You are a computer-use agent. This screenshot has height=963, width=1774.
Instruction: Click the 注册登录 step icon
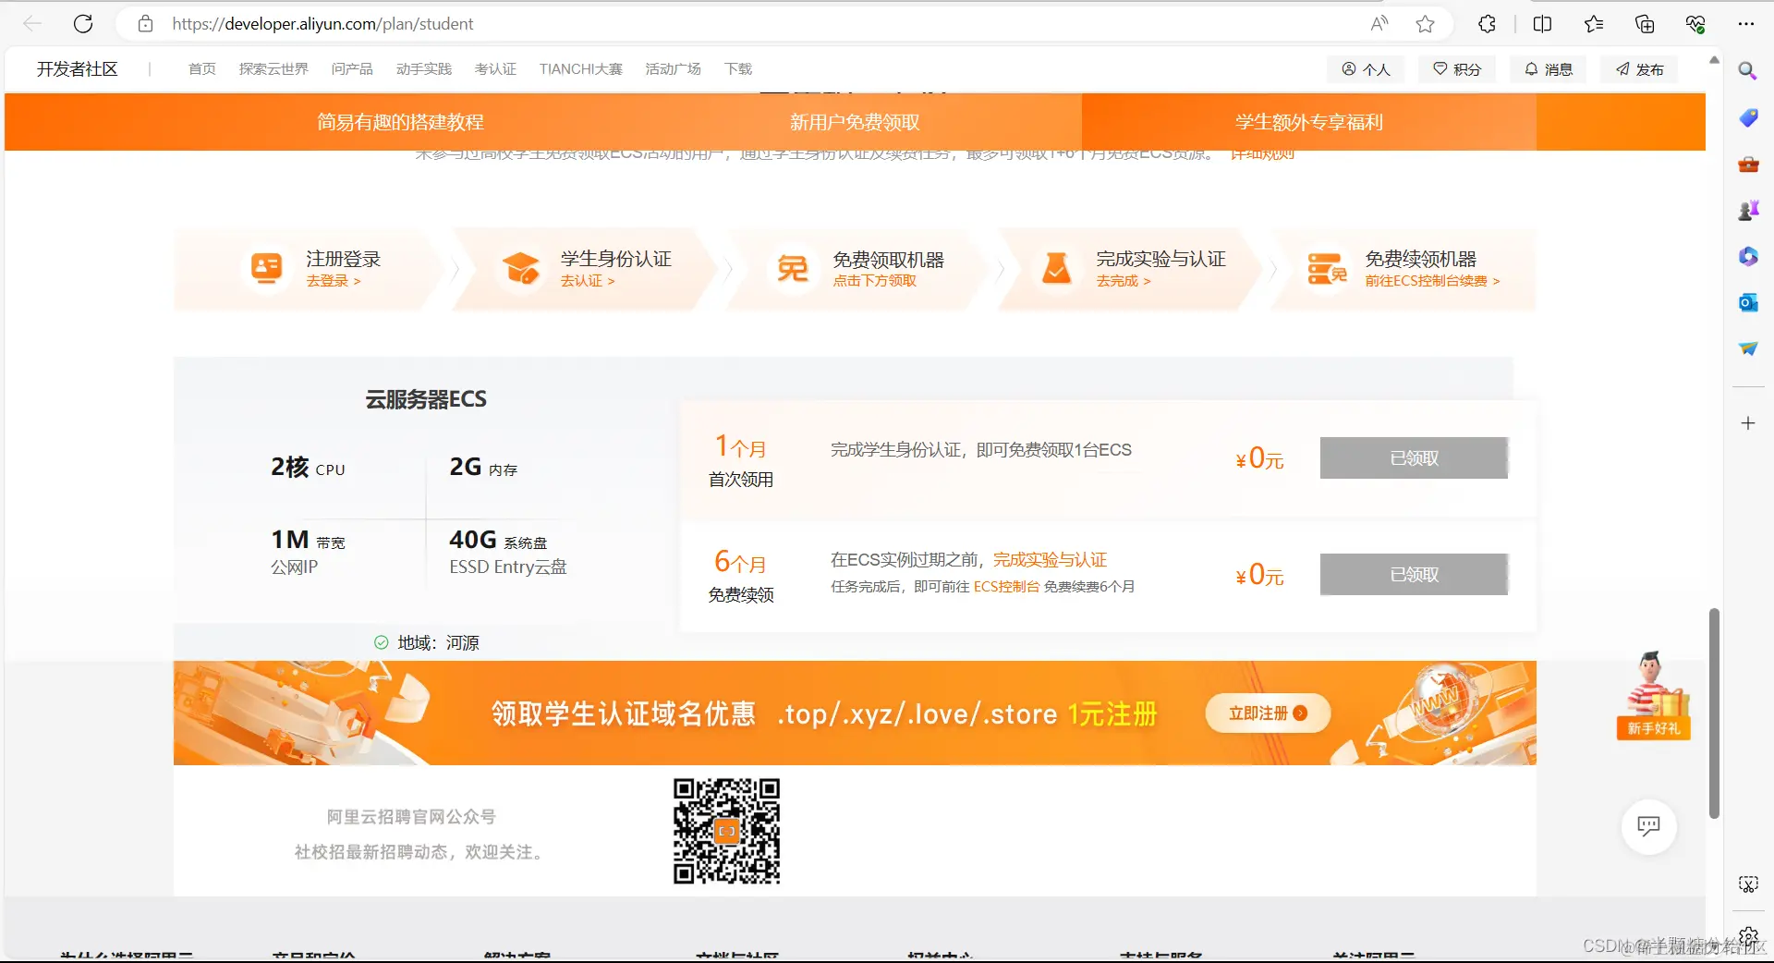[266, 268]
